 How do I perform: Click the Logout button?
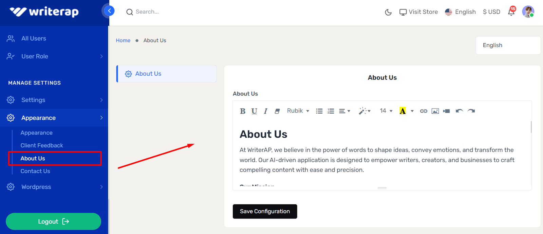coord(54,221)
